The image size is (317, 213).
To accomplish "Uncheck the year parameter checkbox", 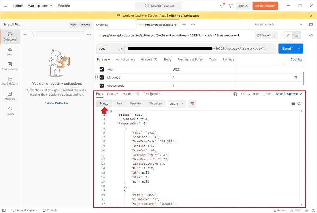I will 102,69.
